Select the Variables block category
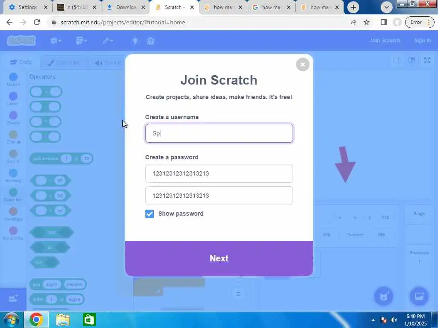 13,214
